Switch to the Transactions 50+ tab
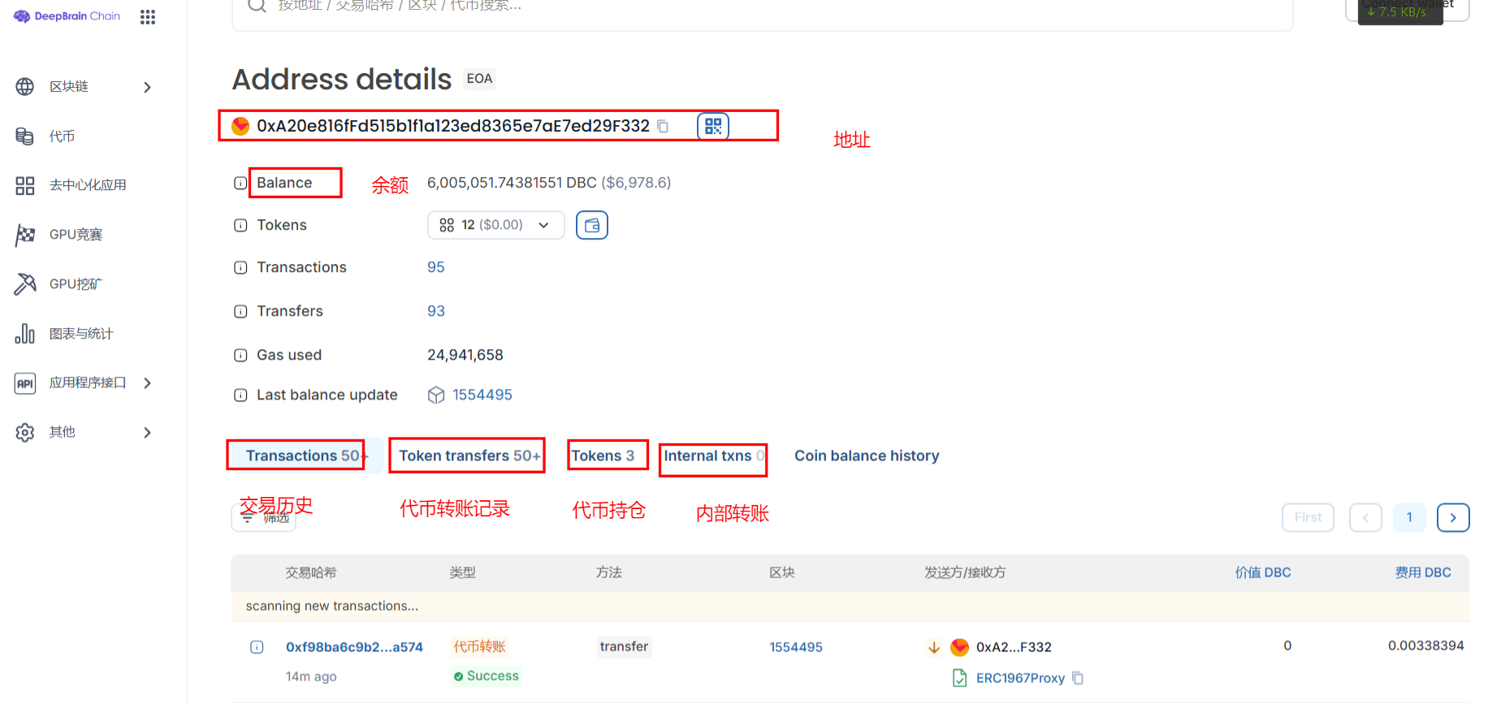The image size is (1501, 704). [x=305, y=456]
